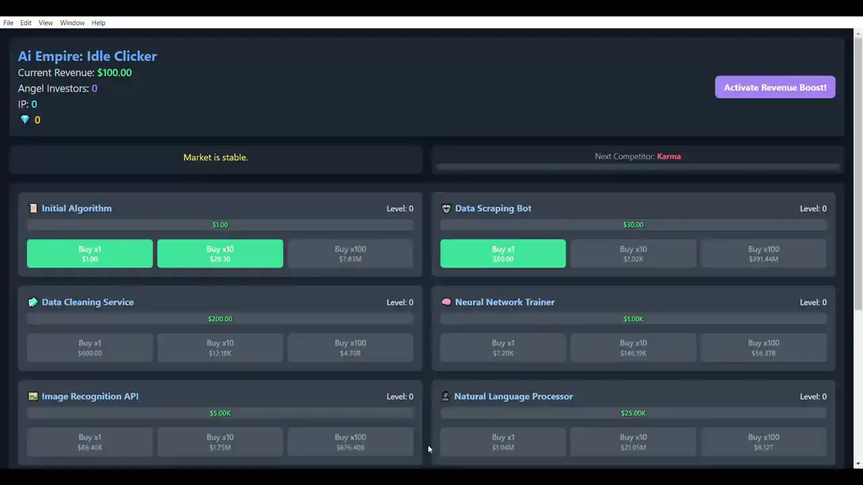Click the Data Cleaning Service title text
Screen dimensions: 863x485
click(88, 302)
